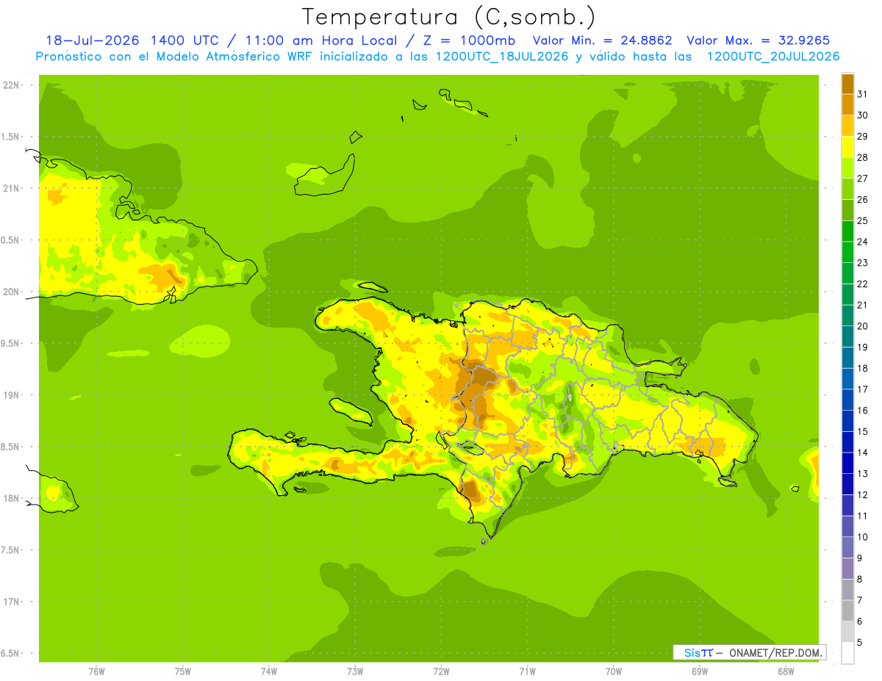The height and width of the screenshot is (681, 882).
Task: Click the '75W' longitude label
Action: (x=183, y=671)
